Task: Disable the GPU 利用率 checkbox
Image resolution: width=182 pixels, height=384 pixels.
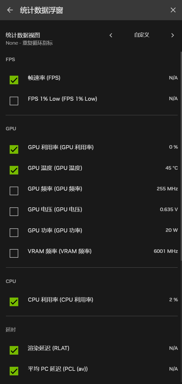Action: pos(14,149)
